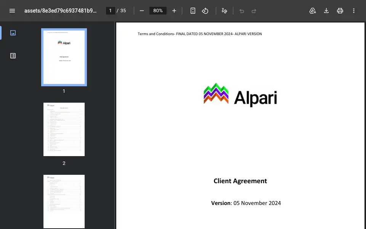Viewport: 366px width, 229px height.
Task: Click the total pages count 35
Action: click(123, 11)
